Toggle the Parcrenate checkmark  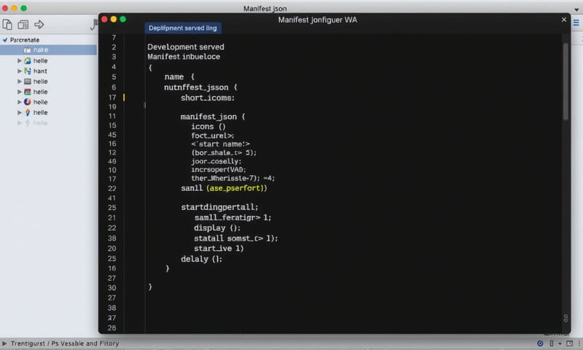point(5,40)
